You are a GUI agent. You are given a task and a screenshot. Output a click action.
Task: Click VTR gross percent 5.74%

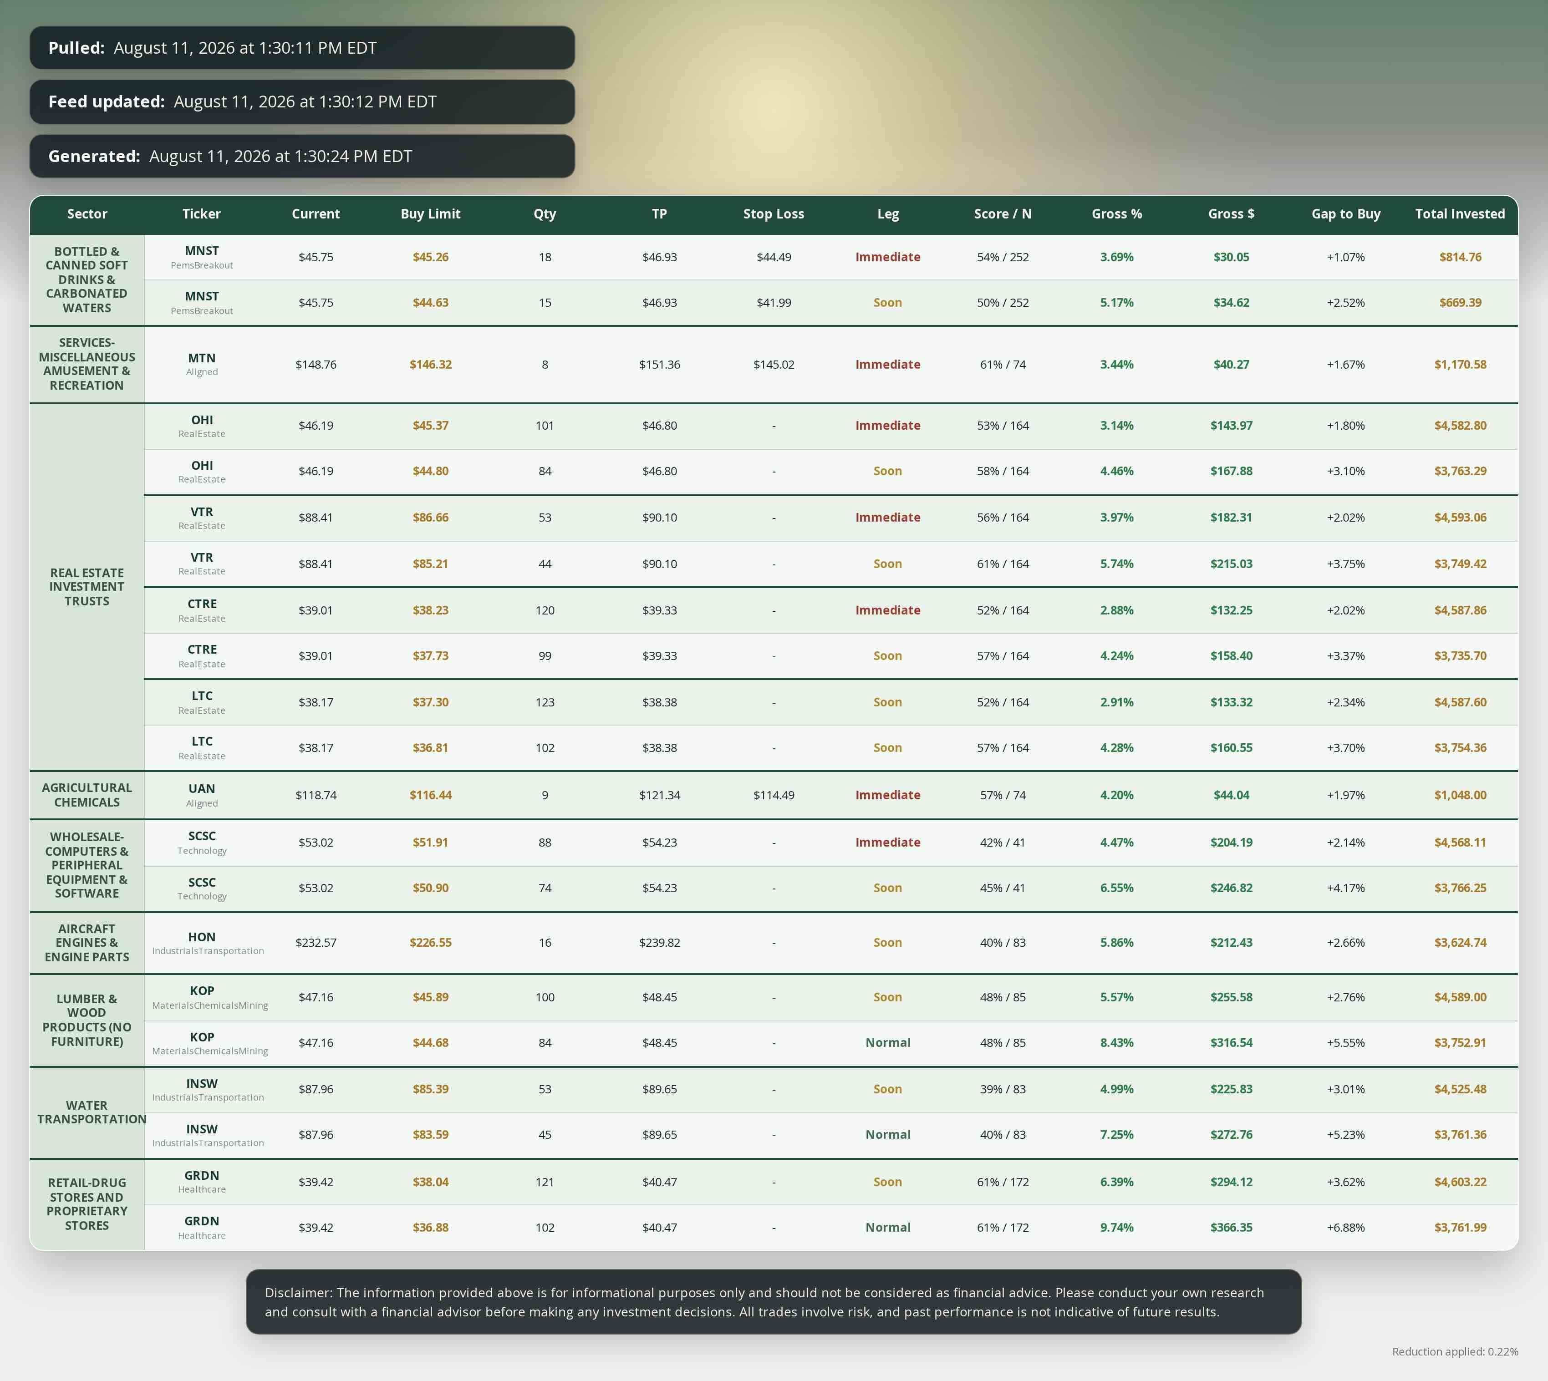pos(1117,564)
